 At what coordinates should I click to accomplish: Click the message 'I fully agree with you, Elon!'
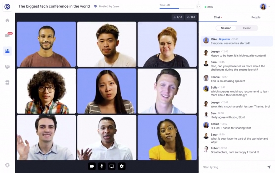coord(227,117)
